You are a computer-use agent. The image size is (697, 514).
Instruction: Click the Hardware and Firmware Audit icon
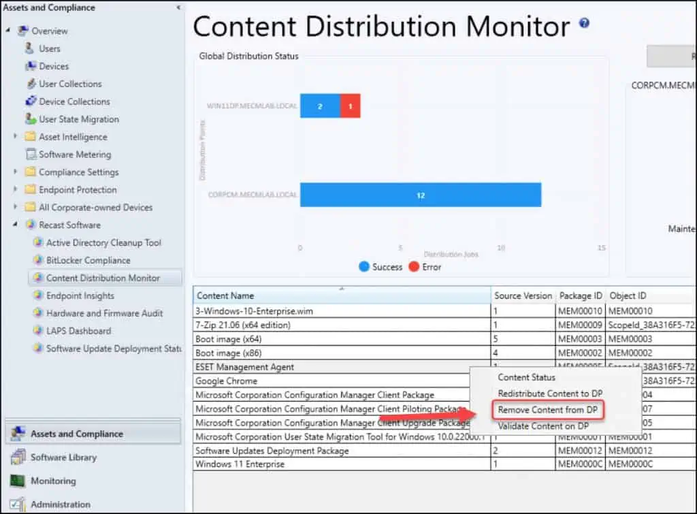point(38,313)
